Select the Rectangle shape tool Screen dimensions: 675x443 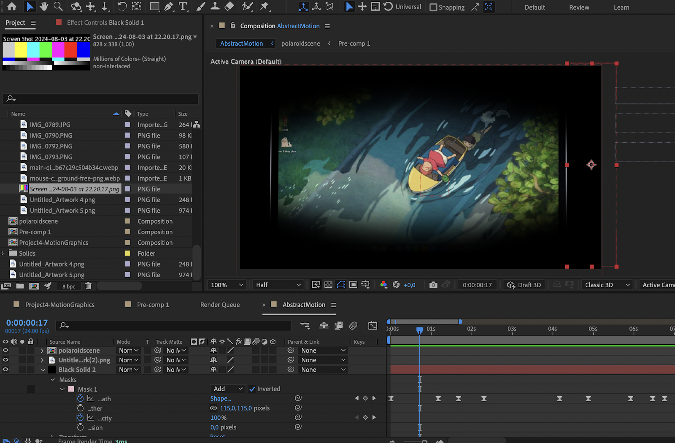tap(154, 7)
